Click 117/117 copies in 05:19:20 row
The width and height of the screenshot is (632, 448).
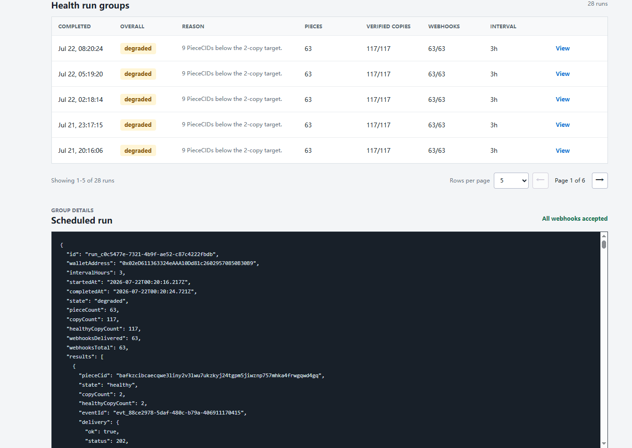(378, 74)
